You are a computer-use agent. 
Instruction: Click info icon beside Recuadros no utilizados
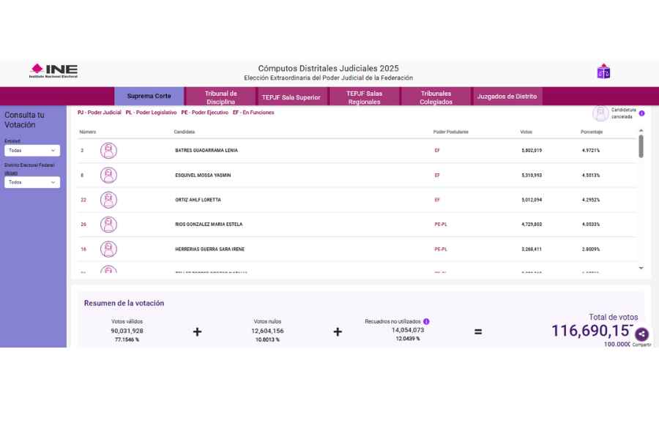426,321
